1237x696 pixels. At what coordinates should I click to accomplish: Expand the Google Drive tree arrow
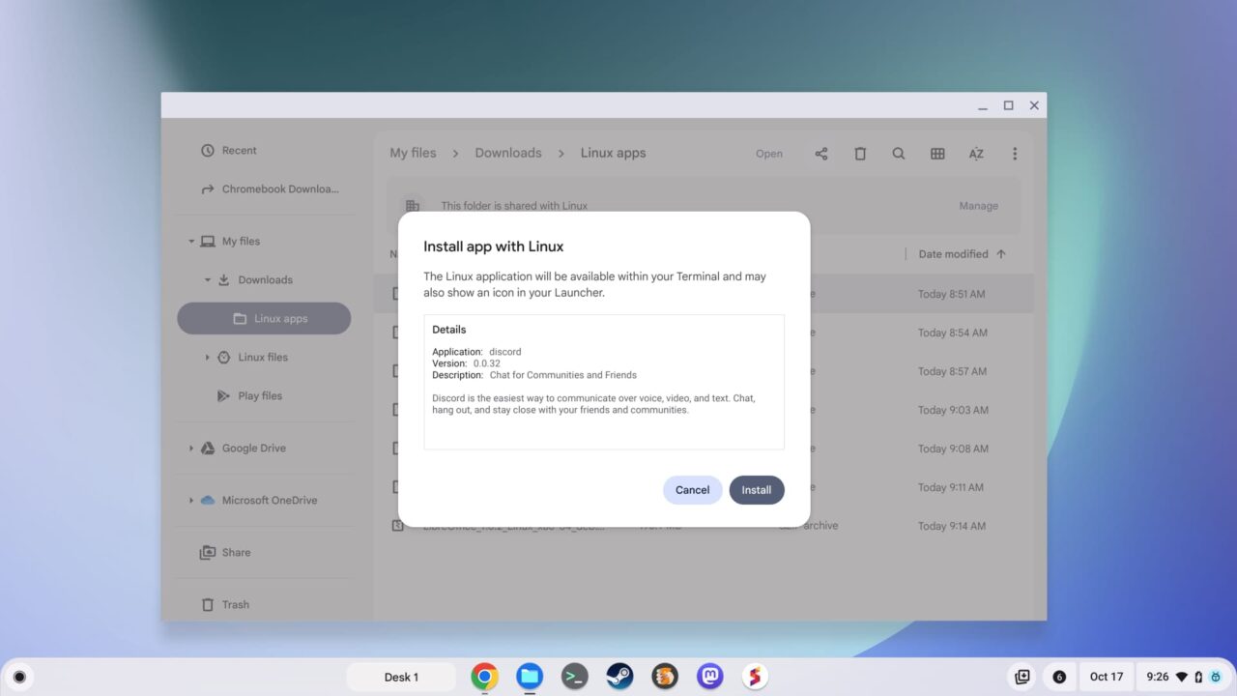pos(191,449)
